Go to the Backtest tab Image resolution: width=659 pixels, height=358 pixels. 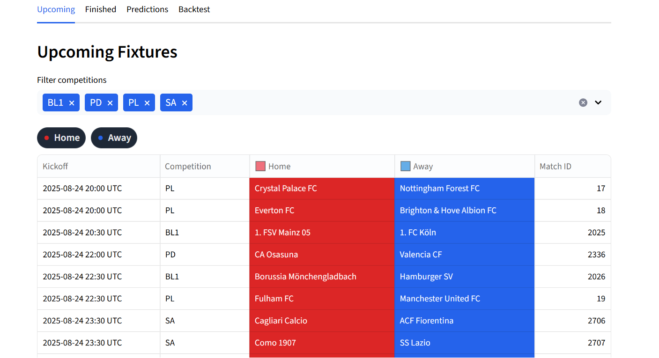click(x=194, y=9)
